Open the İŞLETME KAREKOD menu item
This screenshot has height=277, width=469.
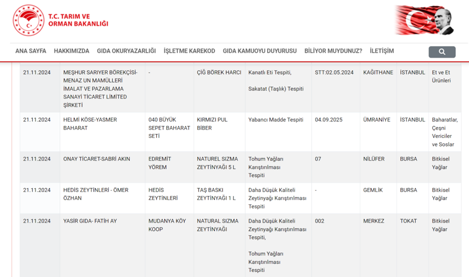coord(189,51)
